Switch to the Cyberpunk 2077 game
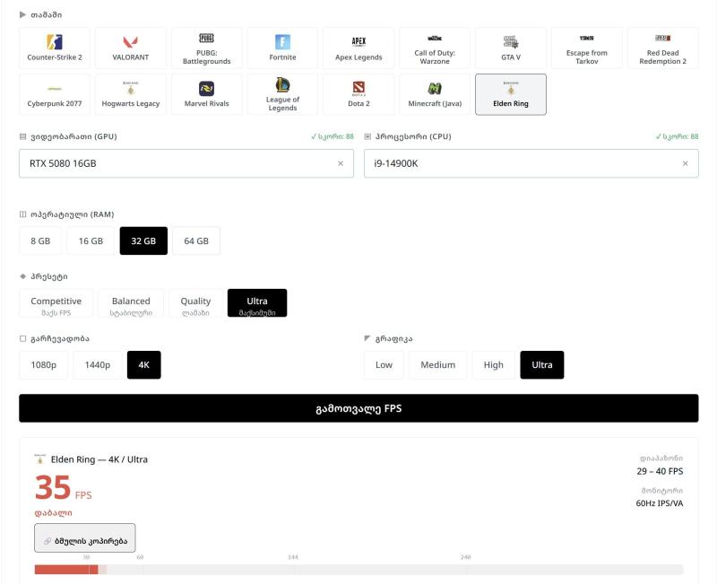The width and height of the screenshot is (717, 585). tap(54, 93)
